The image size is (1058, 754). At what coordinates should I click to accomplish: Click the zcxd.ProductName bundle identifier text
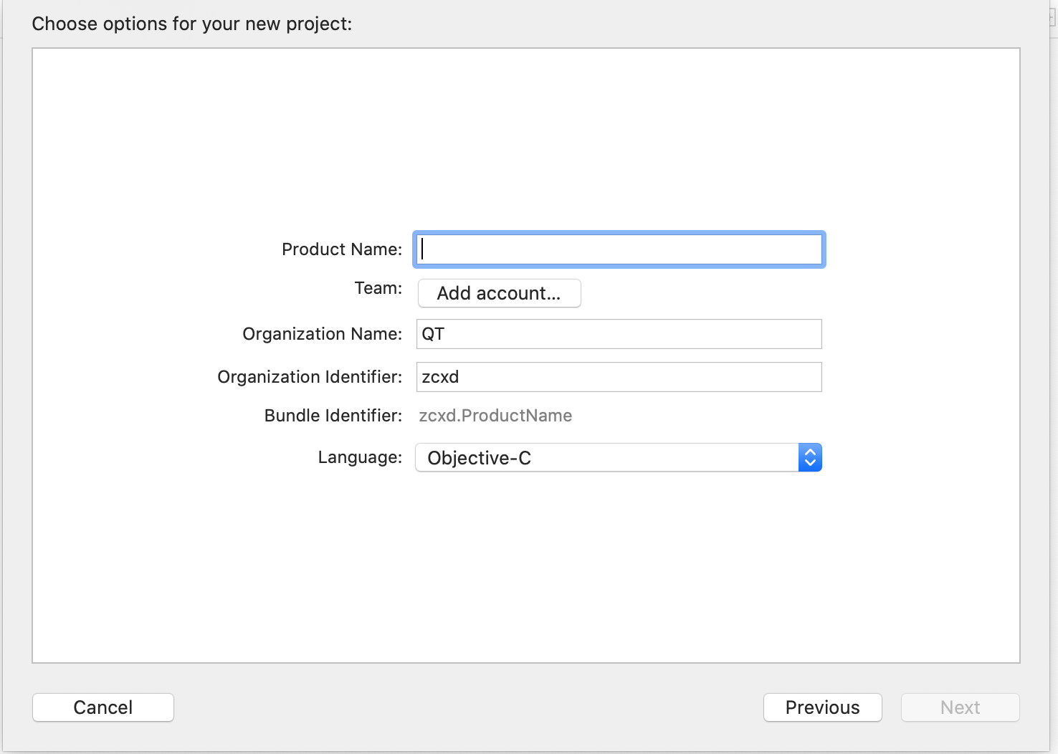tap(495, 416)
